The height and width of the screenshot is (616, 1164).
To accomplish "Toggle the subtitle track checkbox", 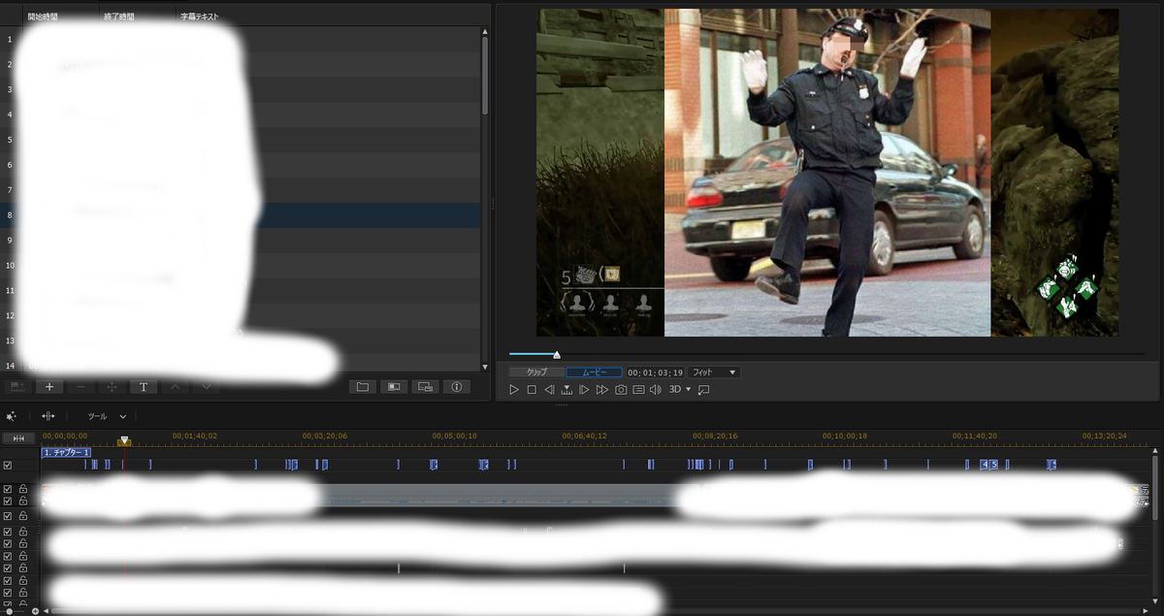I will click(8, 465).
